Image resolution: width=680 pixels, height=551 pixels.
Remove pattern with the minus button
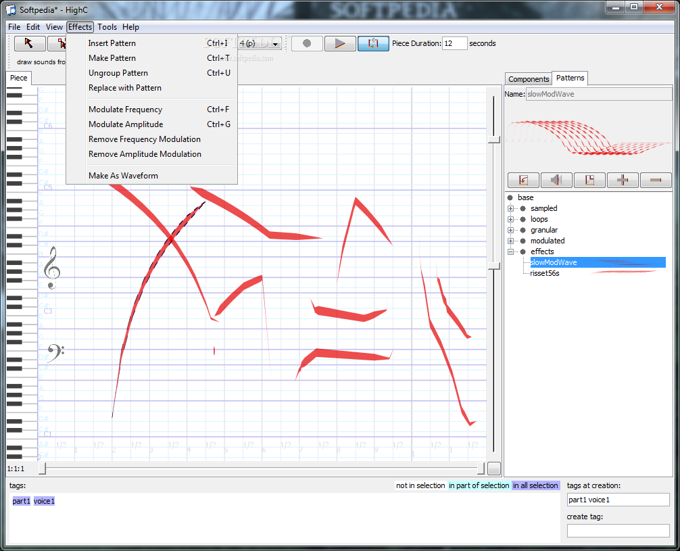(656, 180)
